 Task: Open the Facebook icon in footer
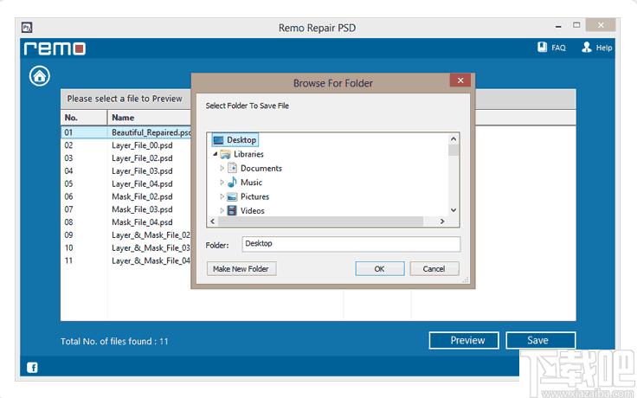(x=32, y=368)
